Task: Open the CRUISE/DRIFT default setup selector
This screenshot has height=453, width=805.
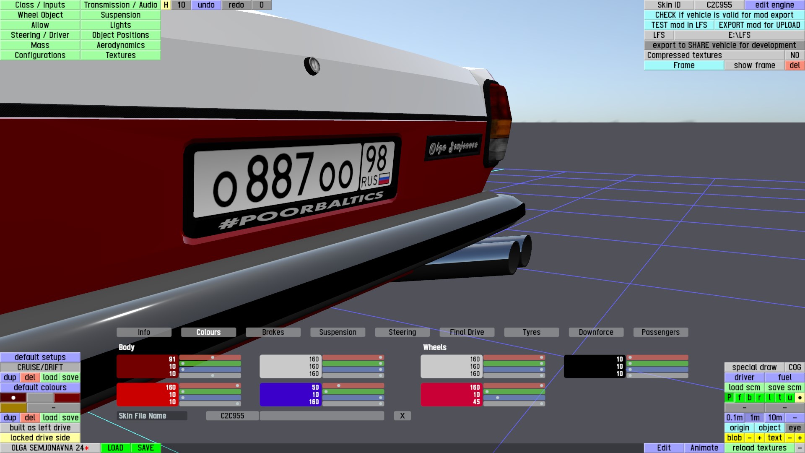Action: (x=40, y=367)
